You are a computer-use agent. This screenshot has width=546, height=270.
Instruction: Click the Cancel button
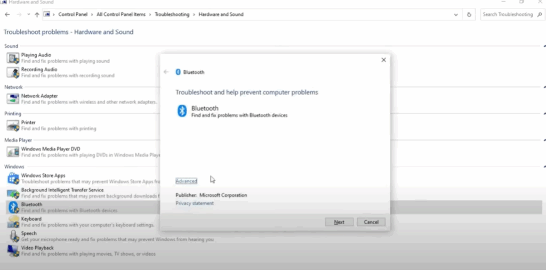coord(371,222)
